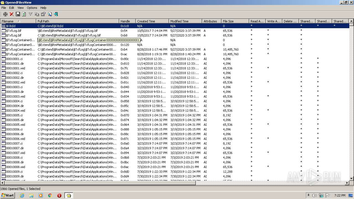This screenshot has height=199, width=354.
Task: Select the $TxfLogContainer row with handle 0x120
Action: 175,45
